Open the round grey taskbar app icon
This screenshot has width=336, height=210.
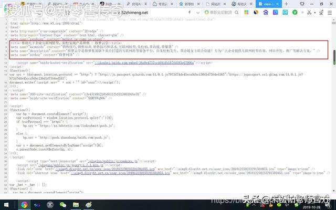pyautogui.click(x=50, y=205)
